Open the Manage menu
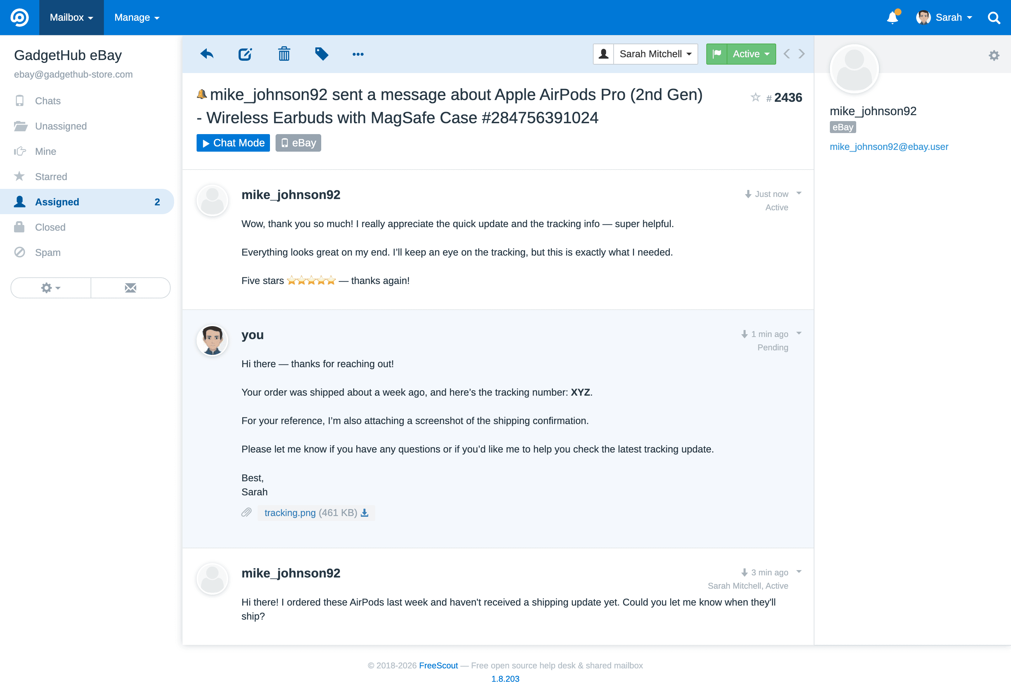Viewport: 1011px width, 700px height. (136, 18)
